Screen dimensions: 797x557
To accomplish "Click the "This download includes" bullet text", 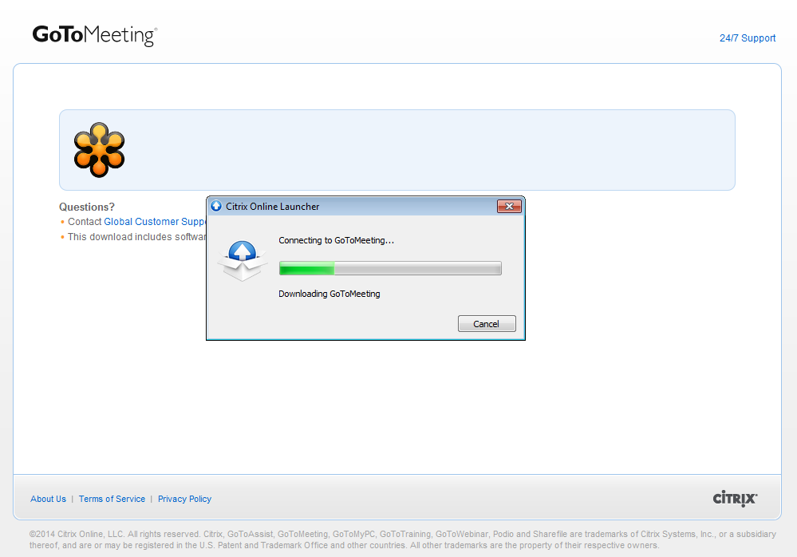I will tap(136, 237).
